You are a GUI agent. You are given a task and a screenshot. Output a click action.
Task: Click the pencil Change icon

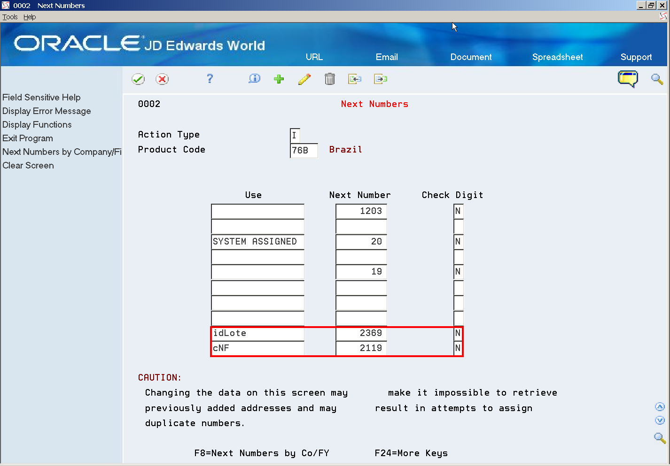[304, 79]
